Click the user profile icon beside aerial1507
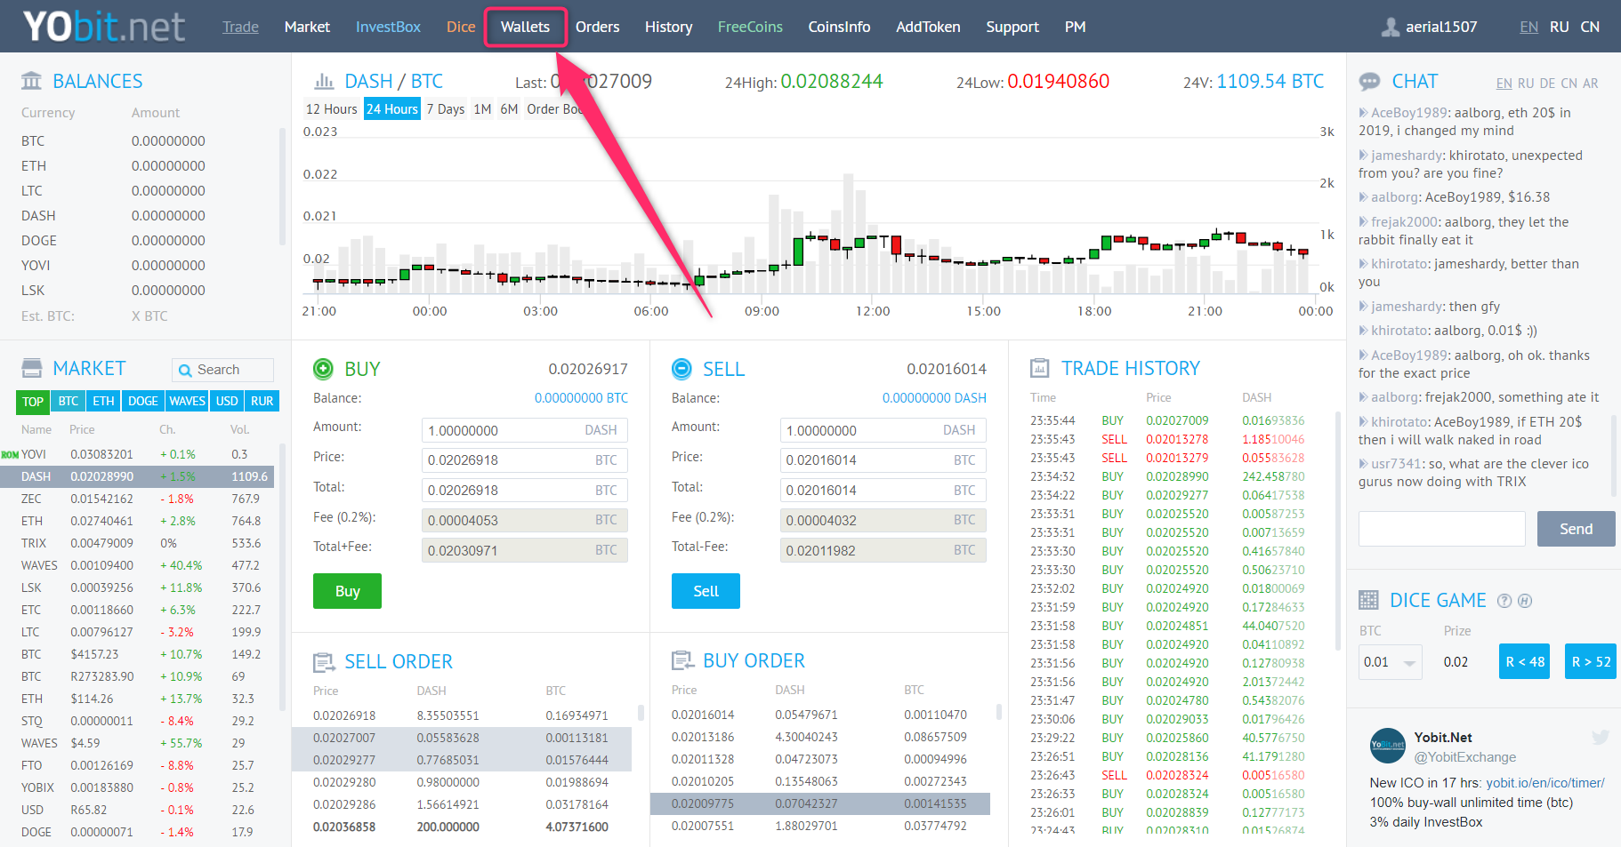1621x847 pixels. [x=1390, y=27]
